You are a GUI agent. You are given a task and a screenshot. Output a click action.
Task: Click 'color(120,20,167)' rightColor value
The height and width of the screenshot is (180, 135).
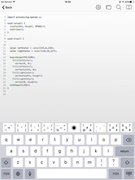click(45, 51)
